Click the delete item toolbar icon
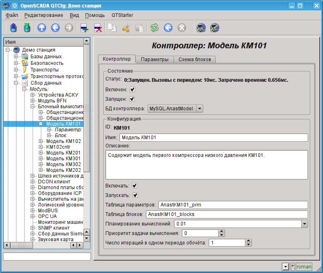Viewport: 323px width, 273px height. tap(98, 28)
